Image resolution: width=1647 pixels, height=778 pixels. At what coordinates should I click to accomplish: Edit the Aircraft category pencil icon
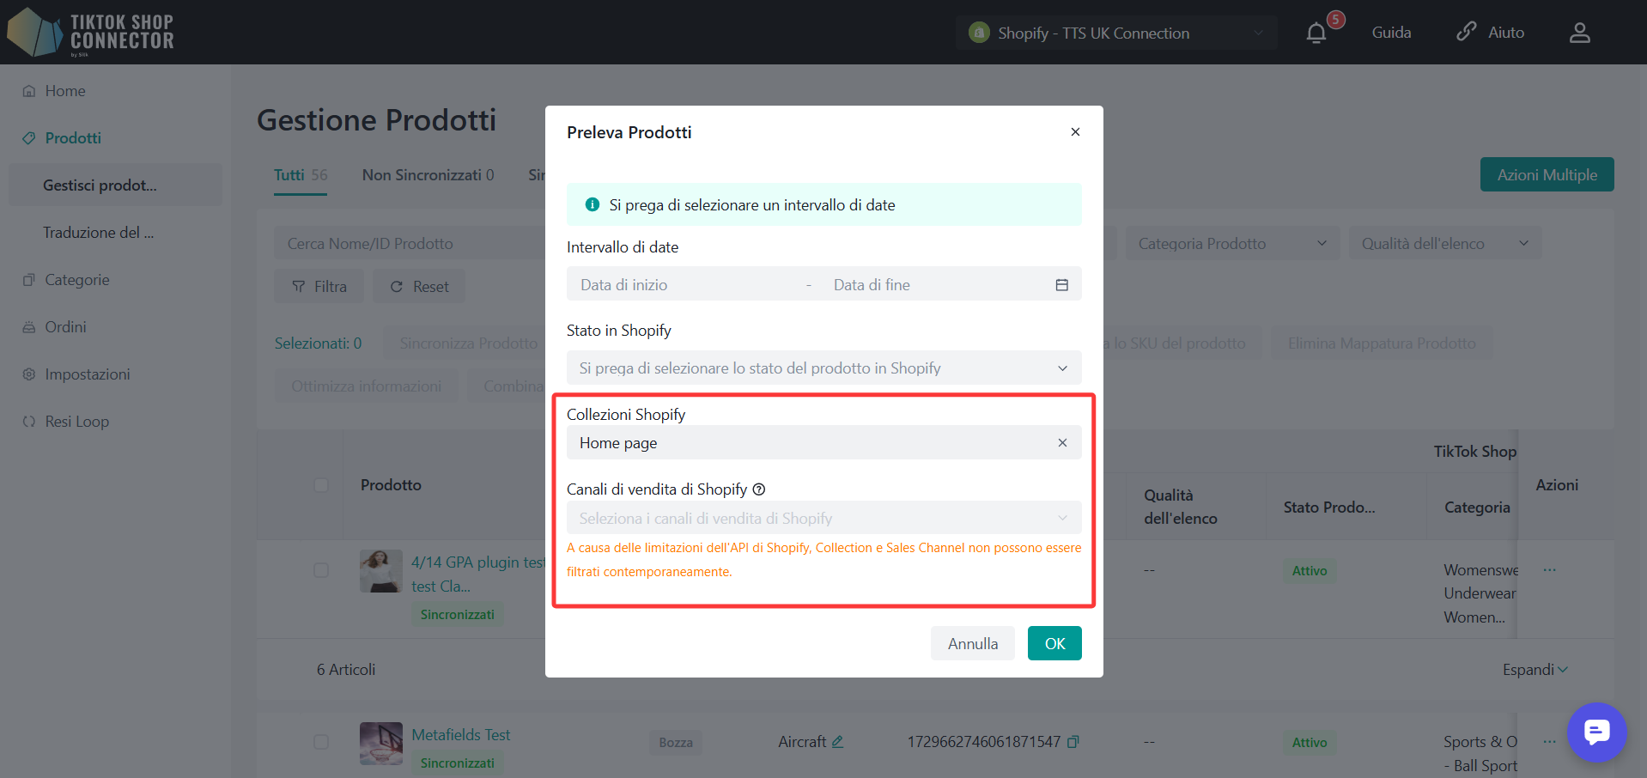[838, 742]
